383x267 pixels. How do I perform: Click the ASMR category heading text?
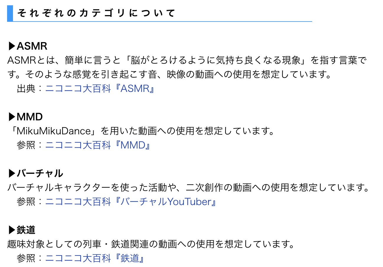pyautogui.click(x=32, y=46)
